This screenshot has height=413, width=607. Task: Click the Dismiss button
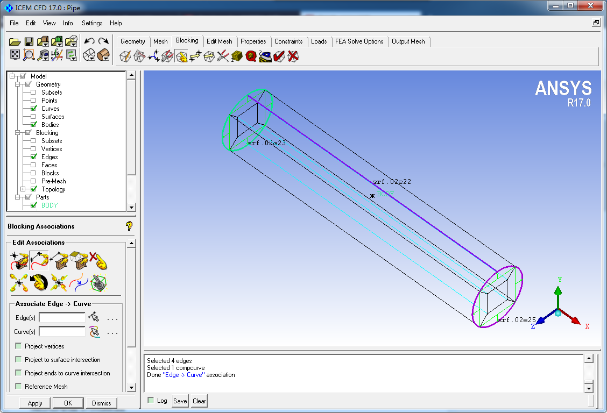coord(101,403)
